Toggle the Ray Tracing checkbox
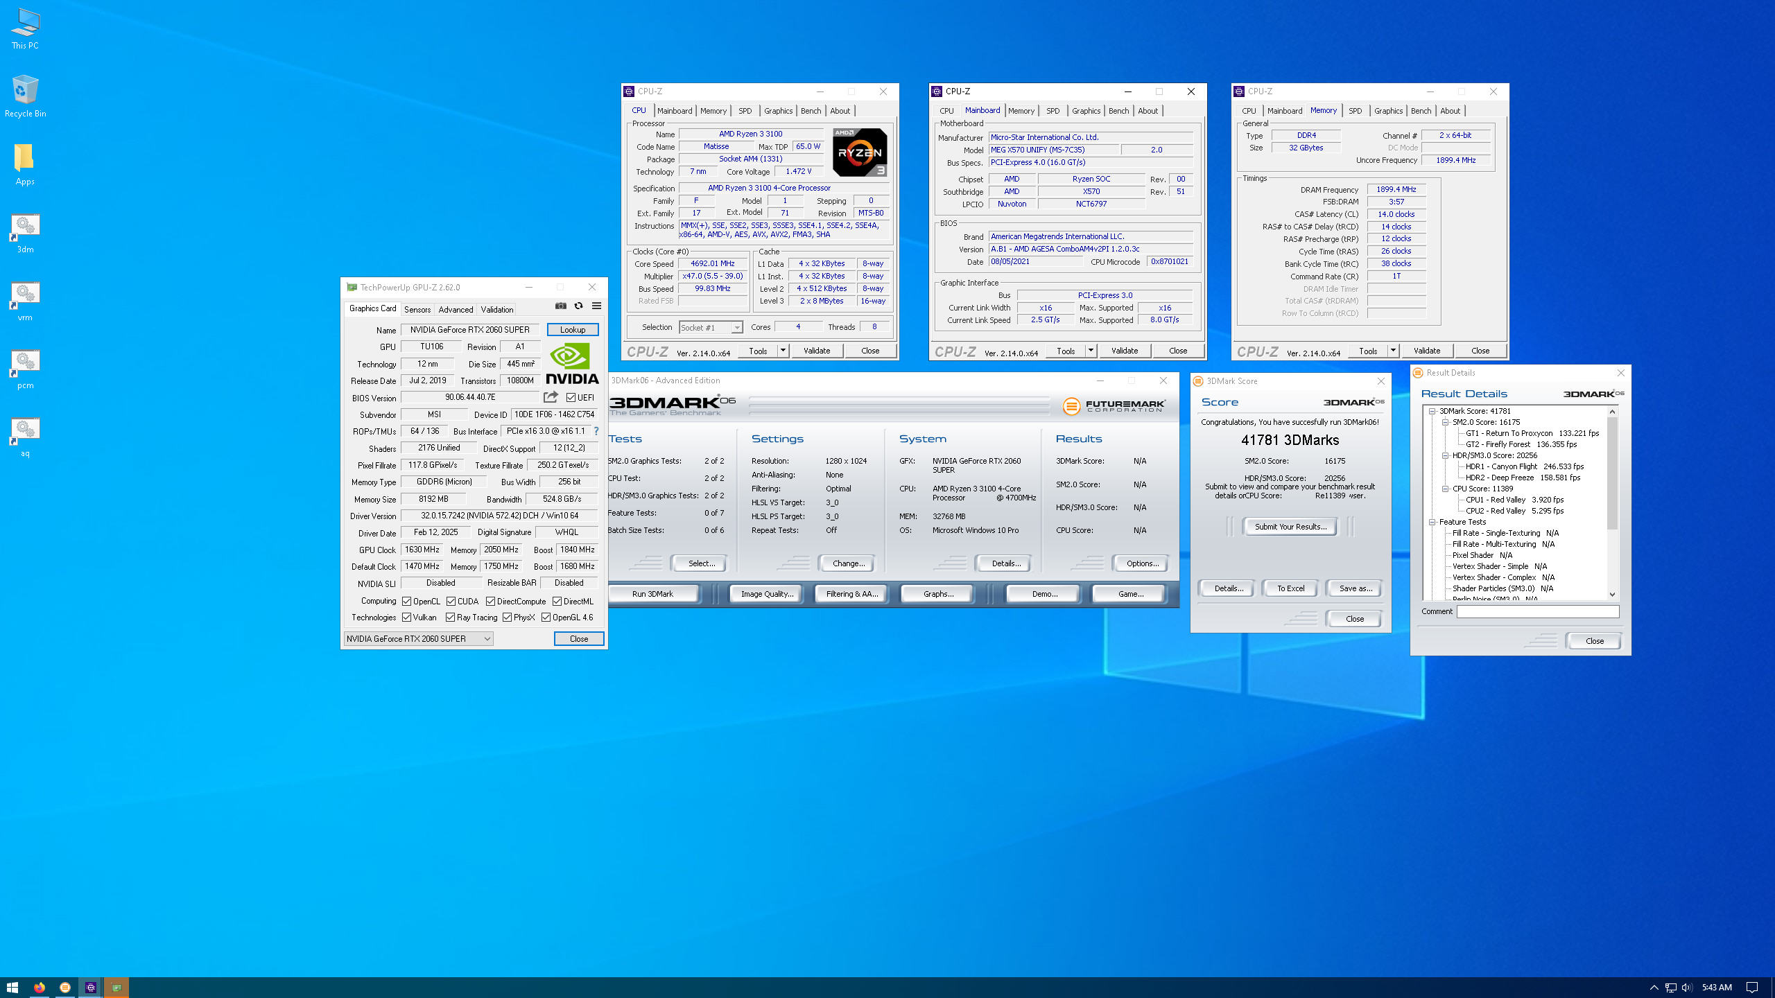This screenshot has width=1775, height=998. point(451,617)
